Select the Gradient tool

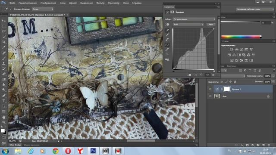click(4, 79)
